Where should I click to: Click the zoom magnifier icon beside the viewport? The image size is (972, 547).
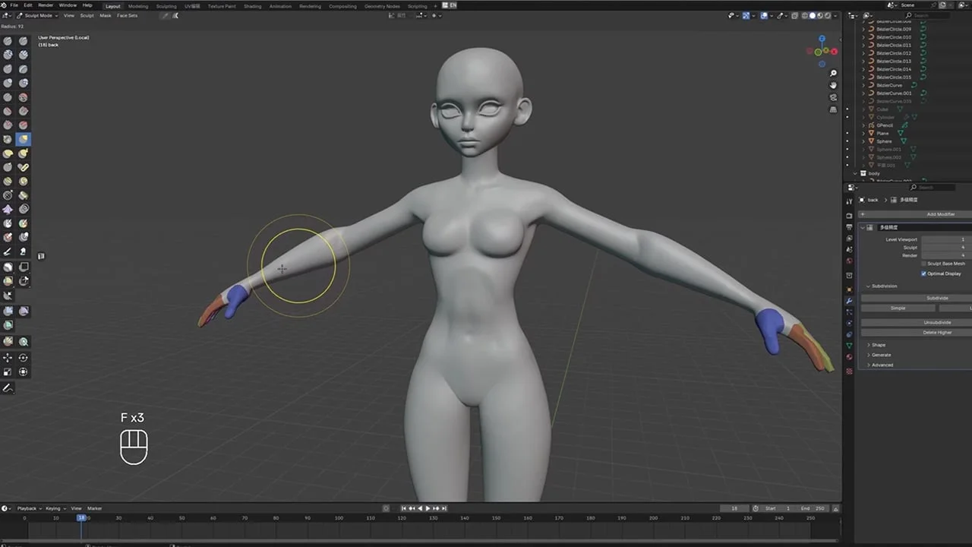click(833, 73)
